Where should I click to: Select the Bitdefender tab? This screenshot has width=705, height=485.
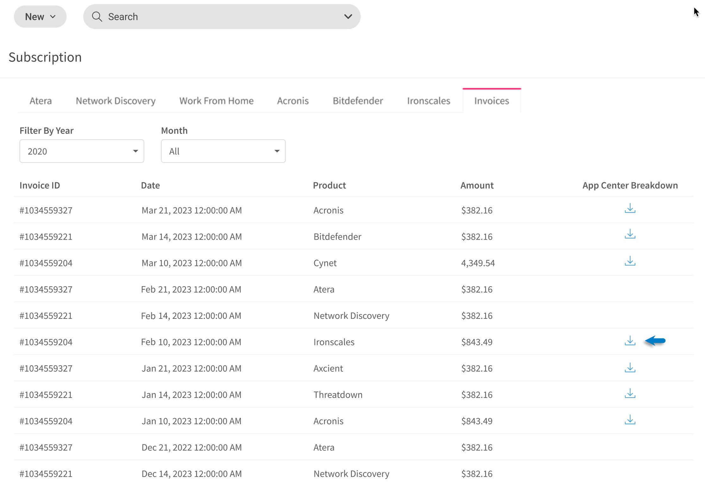[358, 101]
